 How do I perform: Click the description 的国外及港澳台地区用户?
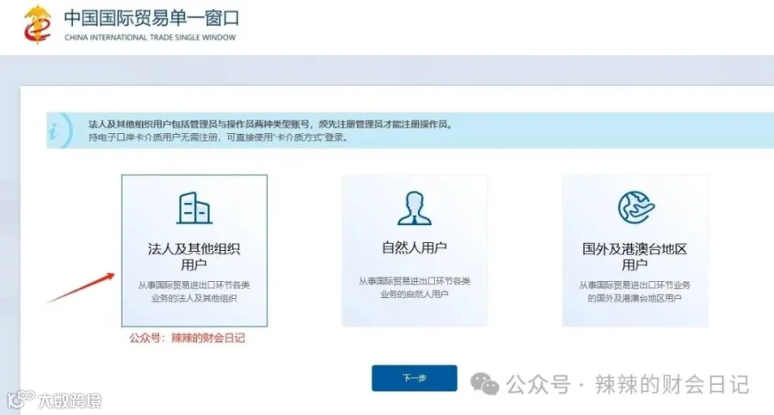(x=635, y=298)
